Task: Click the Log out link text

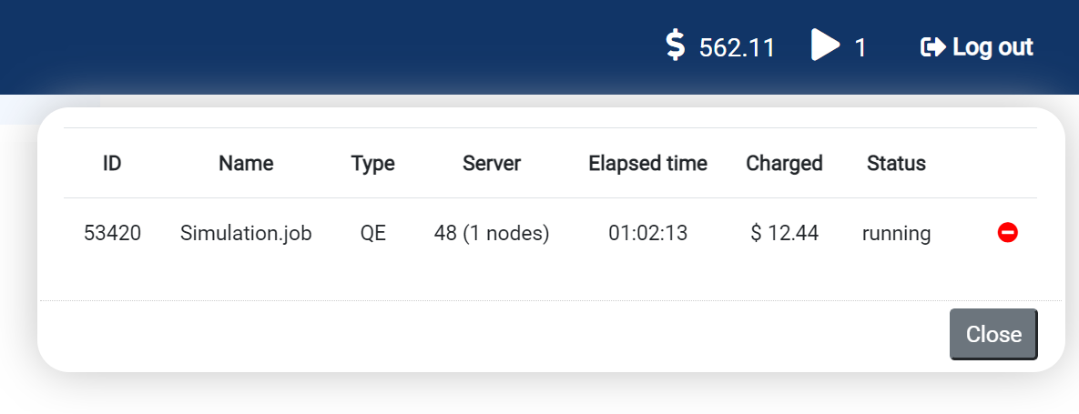Action: pos(992,46)
